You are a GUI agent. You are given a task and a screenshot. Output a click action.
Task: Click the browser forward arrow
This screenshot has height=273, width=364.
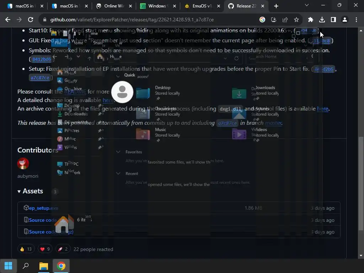point(19,20)
